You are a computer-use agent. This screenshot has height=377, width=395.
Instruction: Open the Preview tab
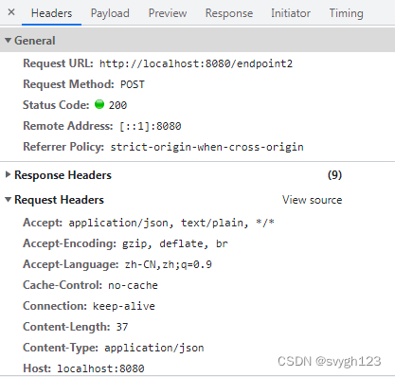[168, 13]
